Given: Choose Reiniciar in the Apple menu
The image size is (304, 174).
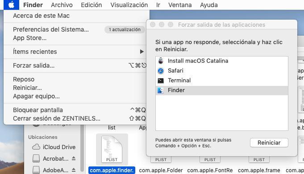Looking at the screenshot, I should pyautogui.click(x=27, y=88).
